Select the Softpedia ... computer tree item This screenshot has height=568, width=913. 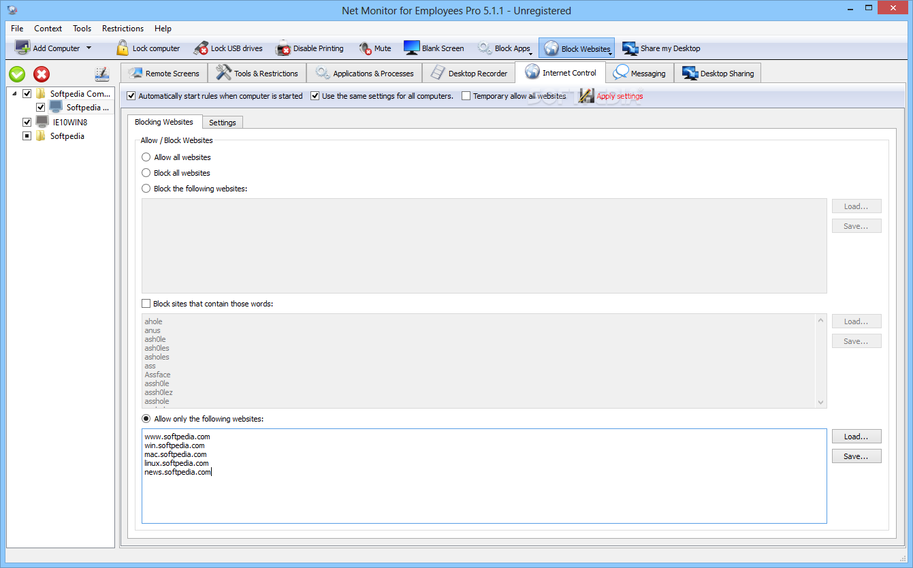tap(88, 107)
